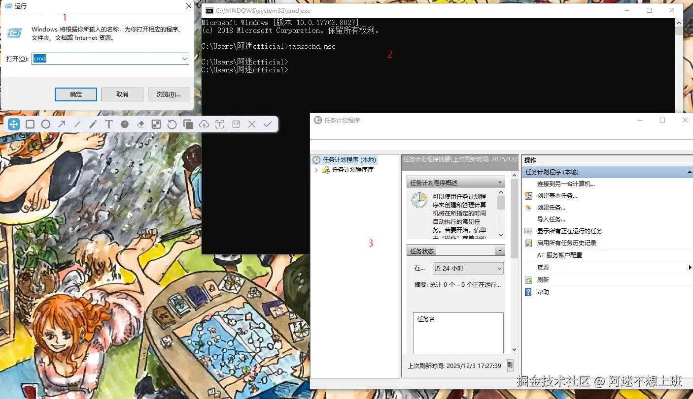Viewport: 693px width, 399px height.
Task: Click the 启用所有任务历史记录 icon
Action: coord(528,243)
